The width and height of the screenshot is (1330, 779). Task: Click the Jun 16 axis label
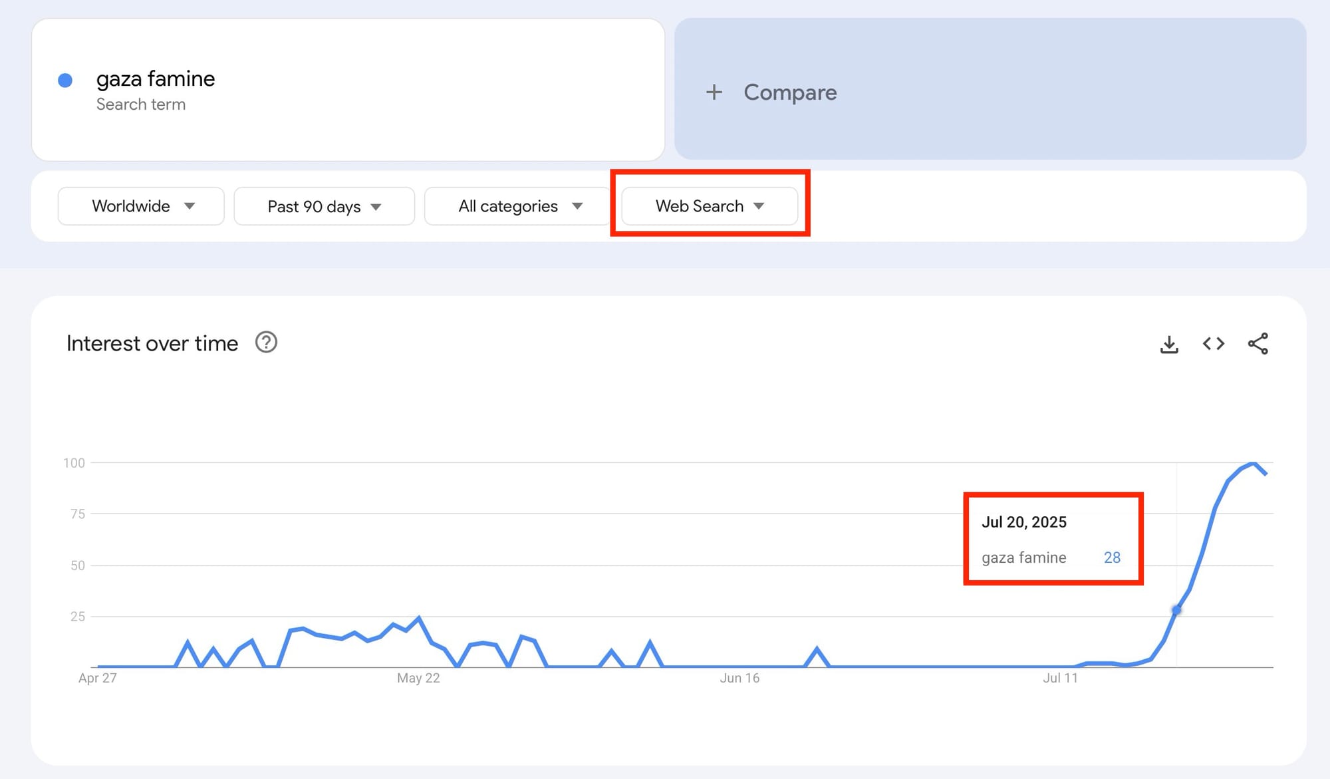pos(739,678)
